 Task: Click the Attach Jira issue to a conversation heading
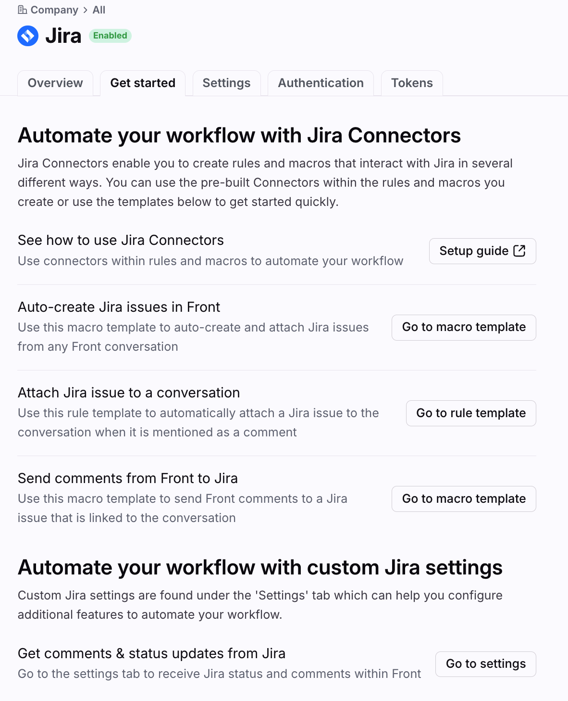pos(129,393)
